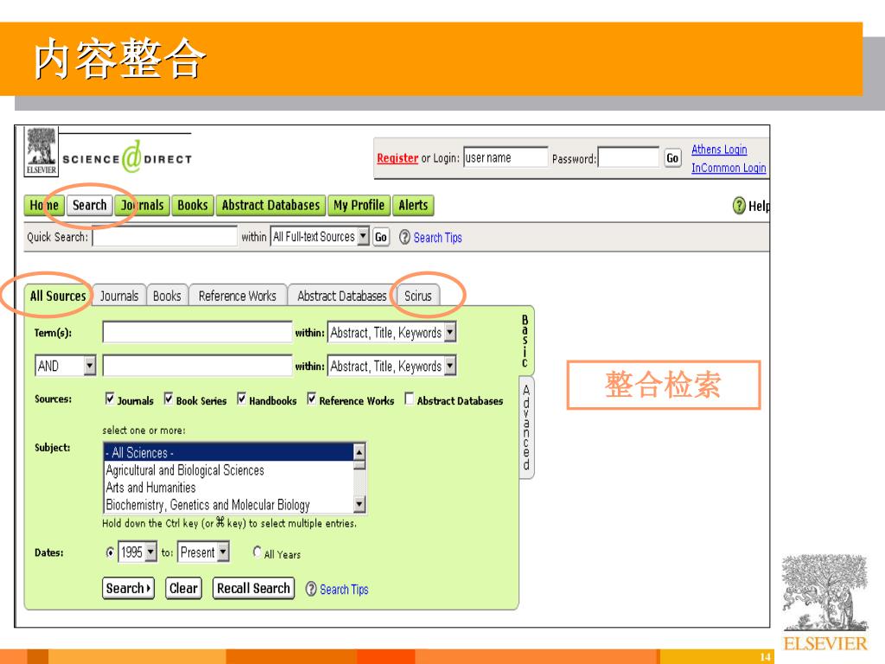Image resolution: width=885 pixels, height=664 pixels.
Task: Open My Profile in navigation bar
Action: [359, 205]
